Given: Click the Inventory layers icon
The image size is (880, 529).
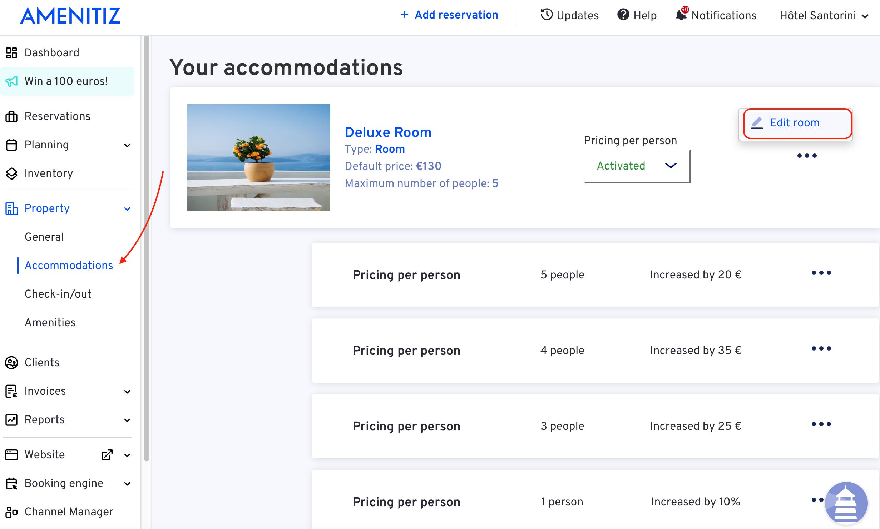Looking at the screenshot, I should pyautogui.click(x=11, y=173).
